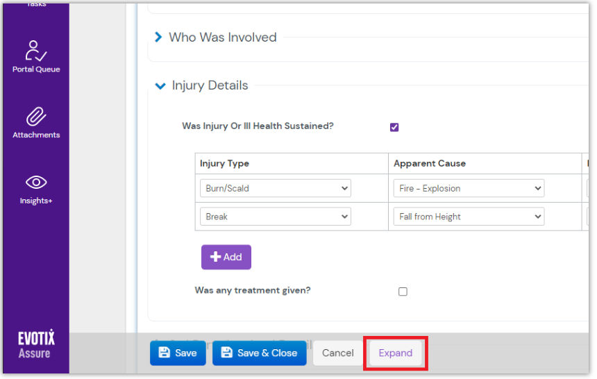Open Insights+ eye icon
The height and width of the screenshot is (379, 597).
[36, 183]
